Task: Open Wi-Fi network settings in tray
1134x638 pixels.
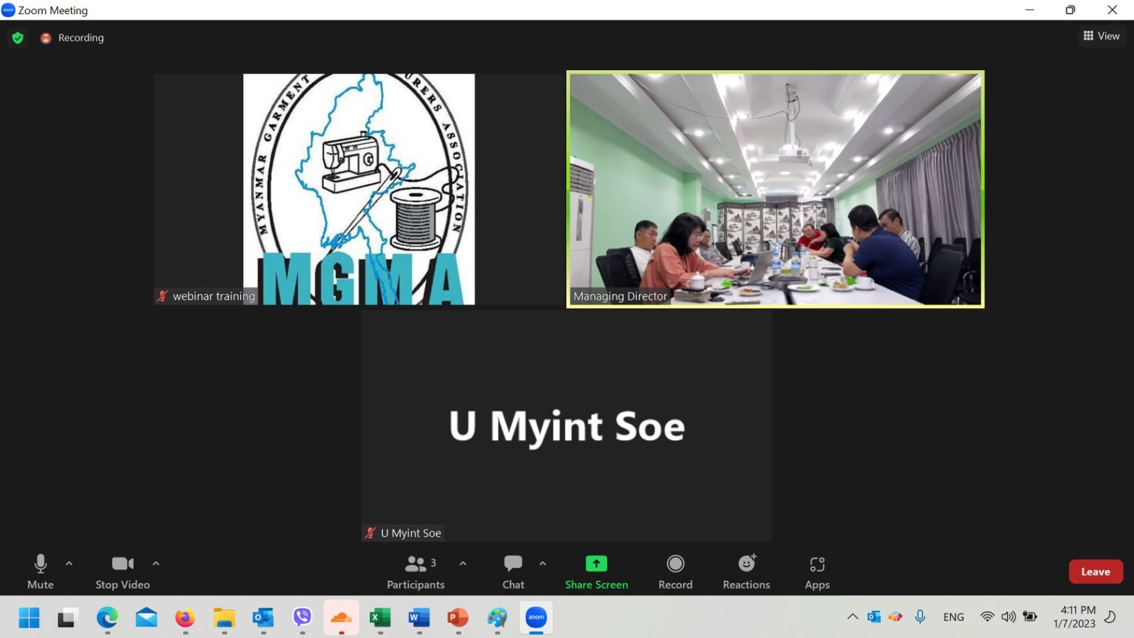Action: [x=987, y=617]
